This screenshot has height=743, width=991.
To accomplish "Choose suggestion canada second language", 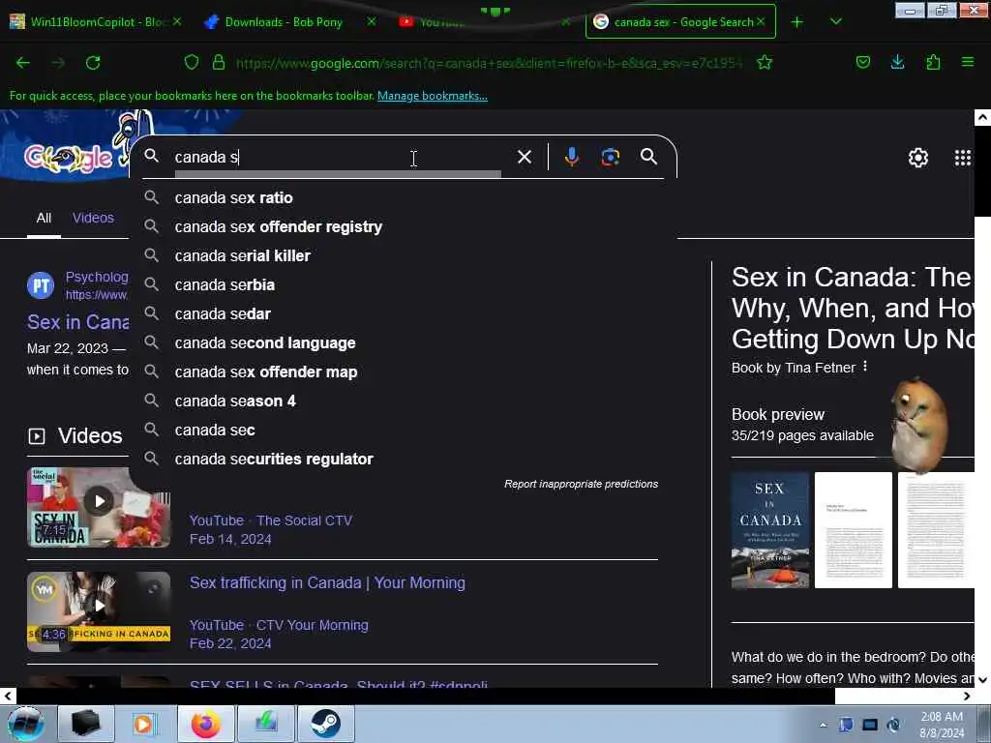I will pyautogui.click(x=402, y=343).
